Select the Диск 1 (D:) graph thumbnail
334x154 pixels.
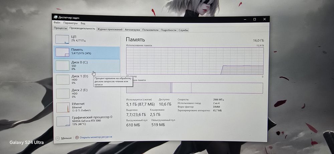pos(63,80)
